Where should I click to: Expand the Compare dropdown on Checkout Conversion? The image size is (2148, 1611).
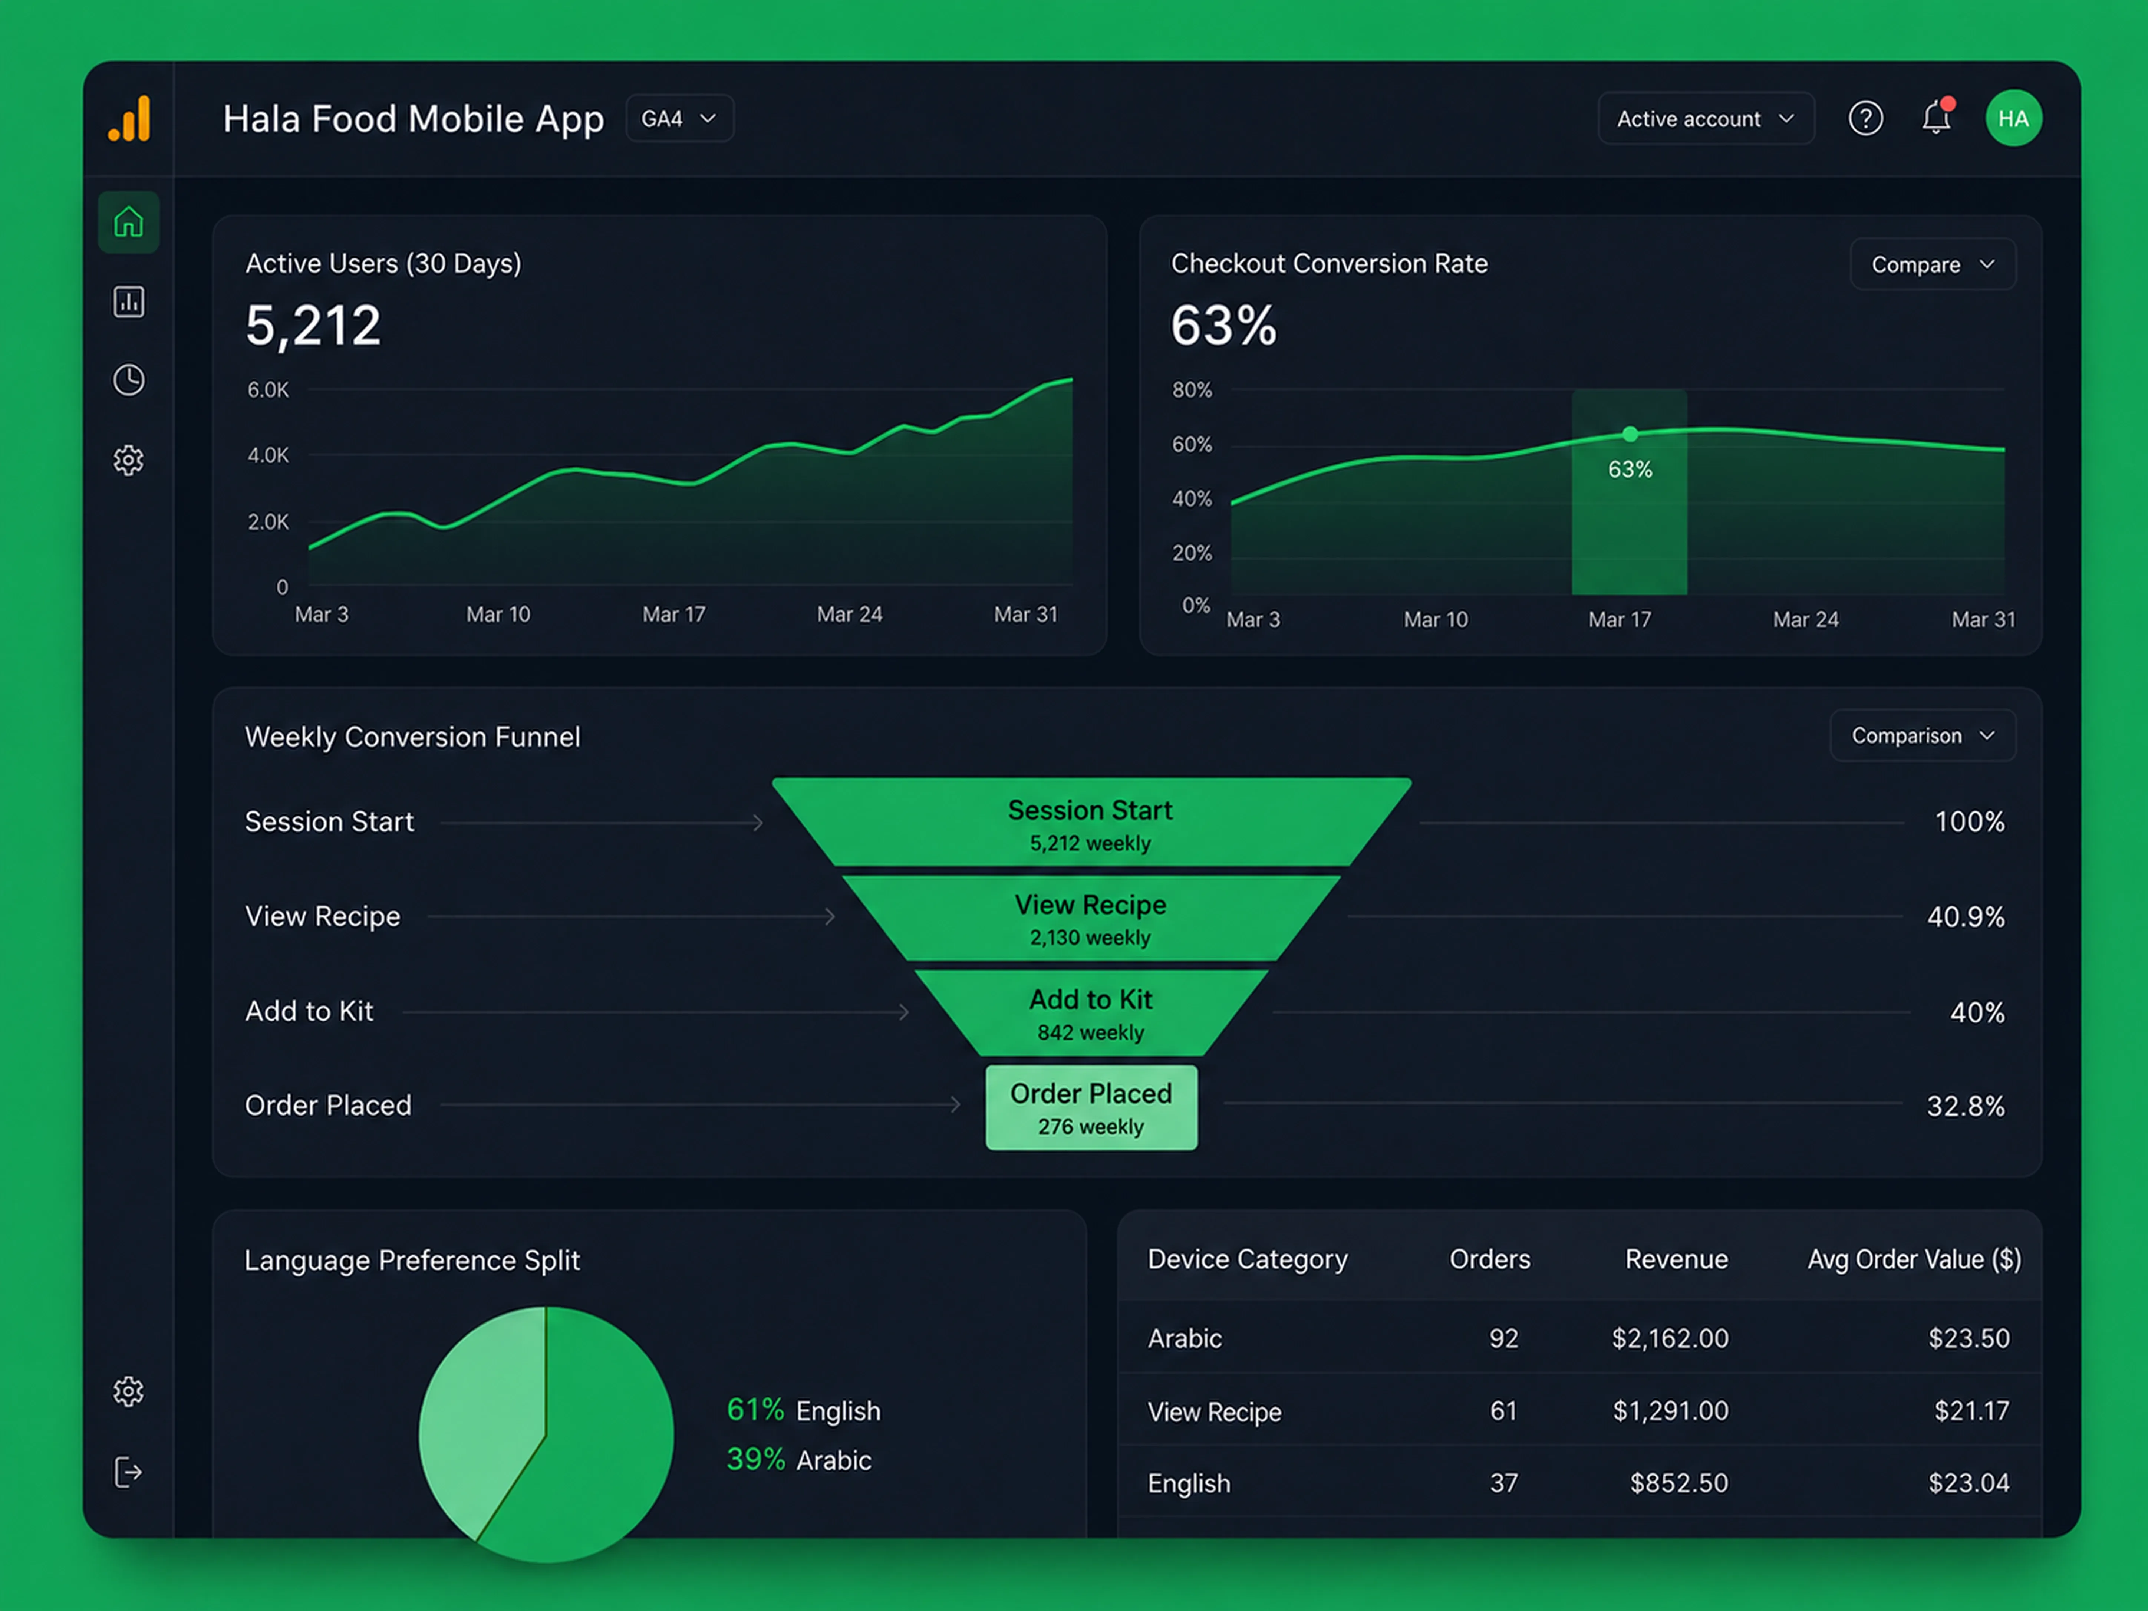coord(1933,264)
